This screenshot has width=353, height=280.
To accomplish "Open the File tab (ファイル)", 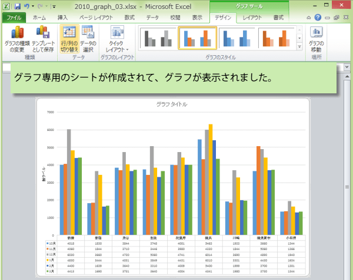I will (x=14, y=18).
